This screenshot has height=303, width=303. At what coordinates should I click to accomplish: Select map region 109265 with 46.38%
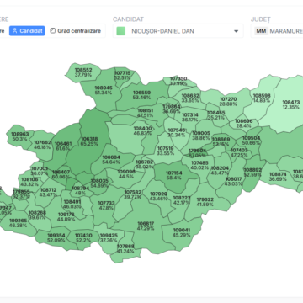[x=18, y=223]
